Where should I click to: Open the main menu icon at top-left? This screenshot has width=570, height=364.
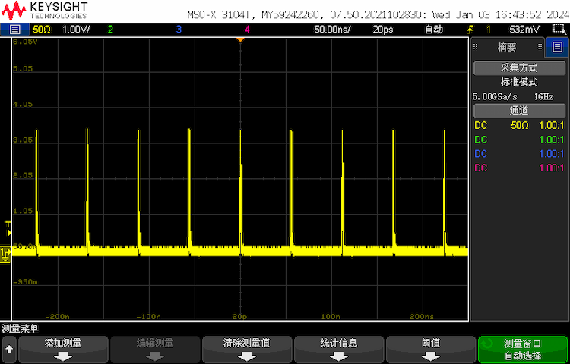tap(14, 30)
